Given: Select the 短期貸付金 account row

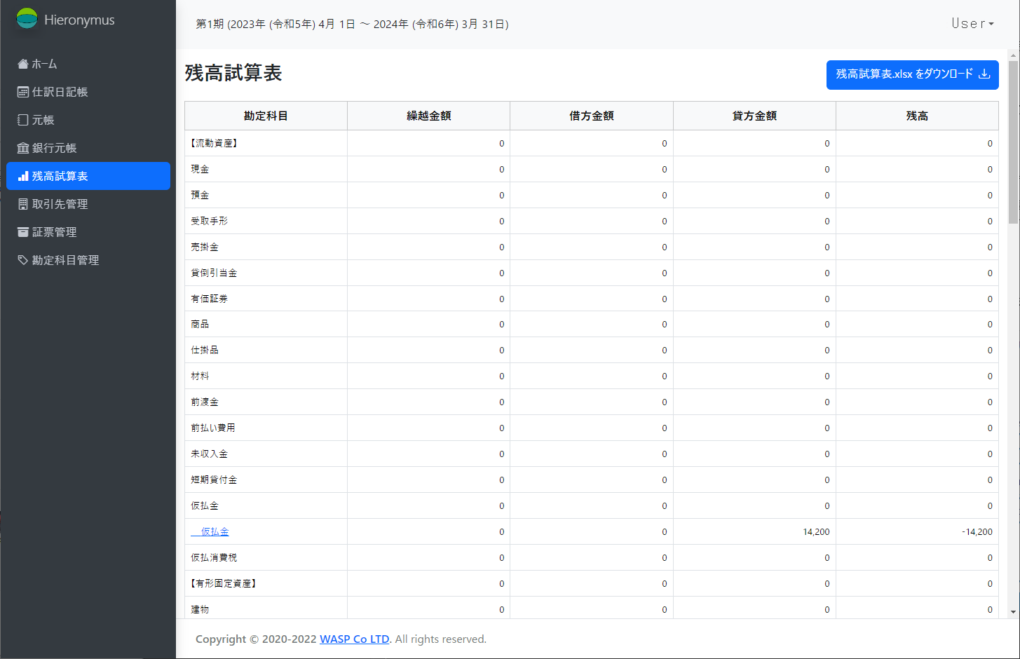Looking at the screenshot, I should [x=592, y=480].
